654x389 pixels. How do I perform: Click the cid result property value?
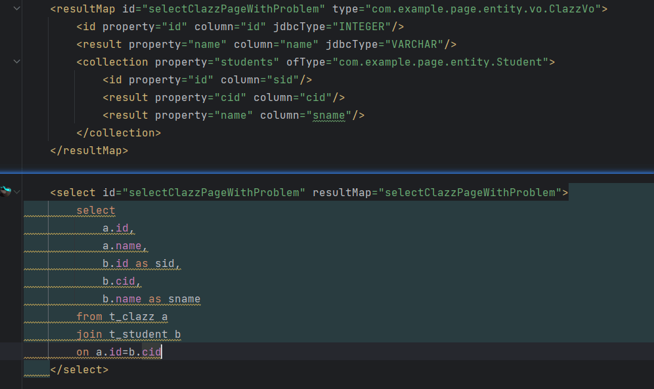pos(230,97)
